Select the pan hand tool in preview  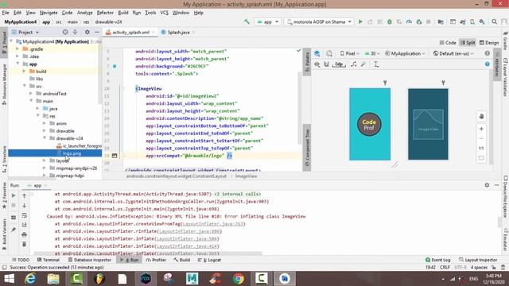coord(481,117)
